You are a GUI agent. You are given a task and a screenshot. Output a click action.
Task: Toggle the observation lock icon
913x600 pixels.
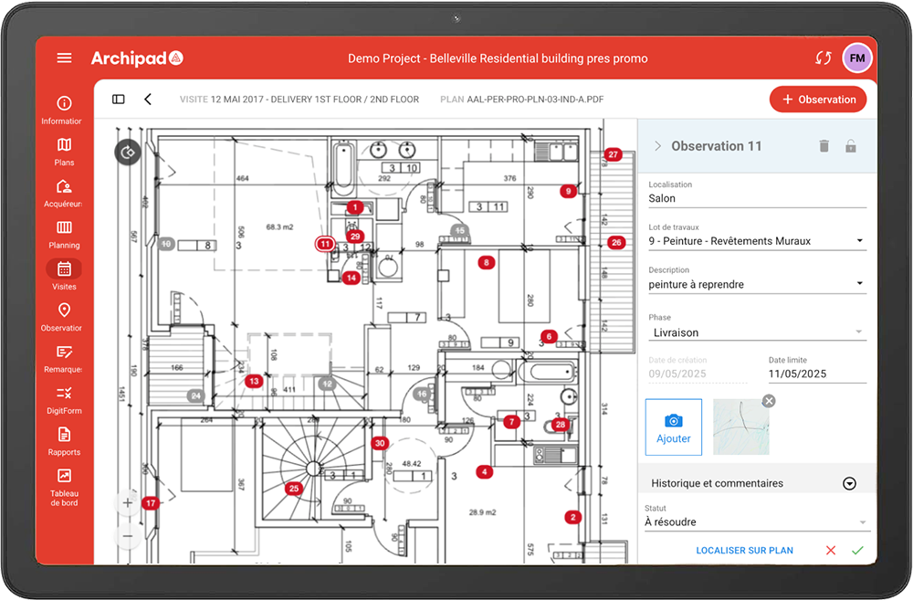pyautogui.click(x=851, y=146)
